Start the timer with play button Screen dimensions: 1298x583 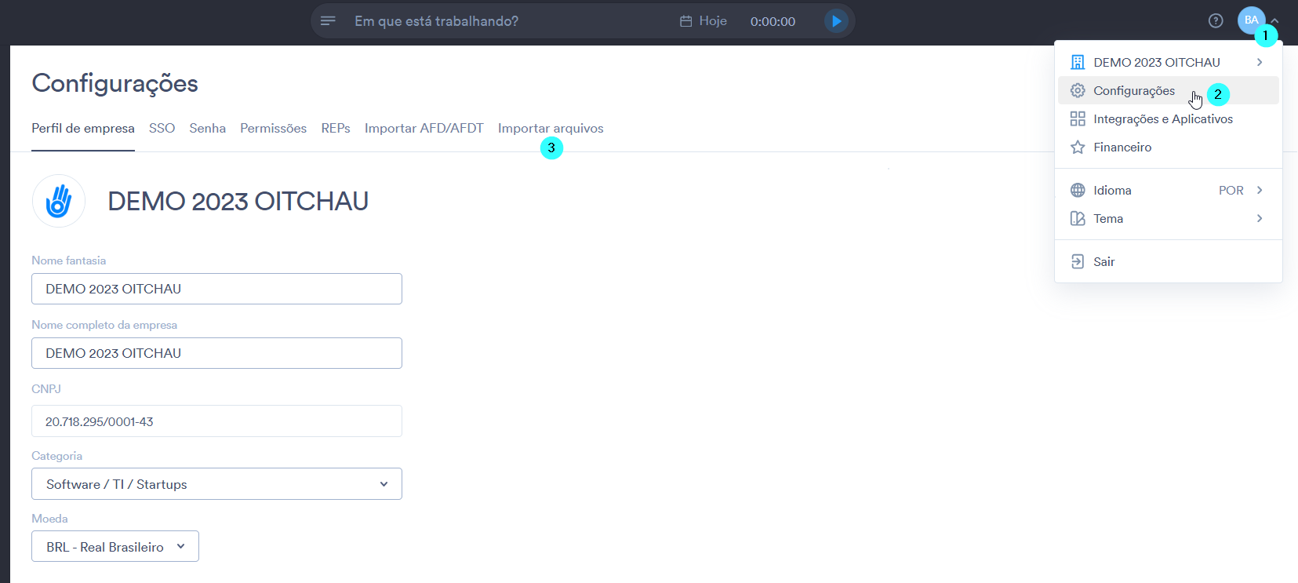(836, 21)
